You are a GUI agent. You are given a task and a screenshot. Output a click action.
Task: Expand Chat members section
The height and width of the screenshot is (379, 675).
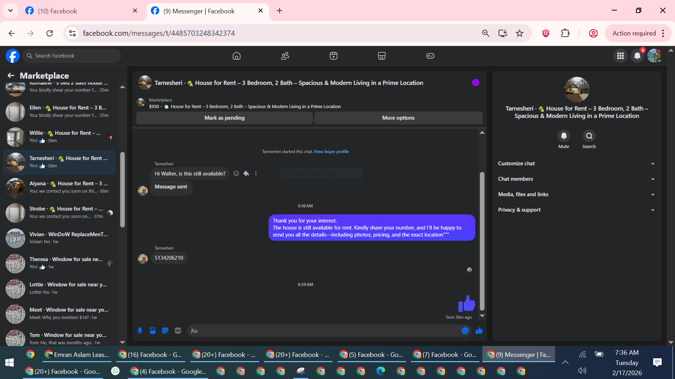point(577,179)
